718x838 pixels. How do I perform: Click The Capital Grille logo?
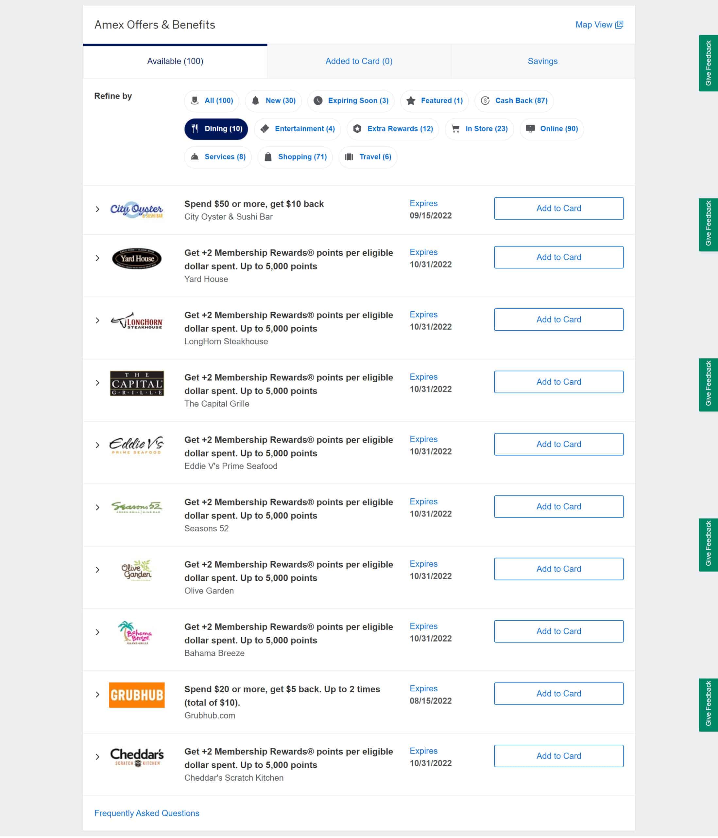point(137,383)
